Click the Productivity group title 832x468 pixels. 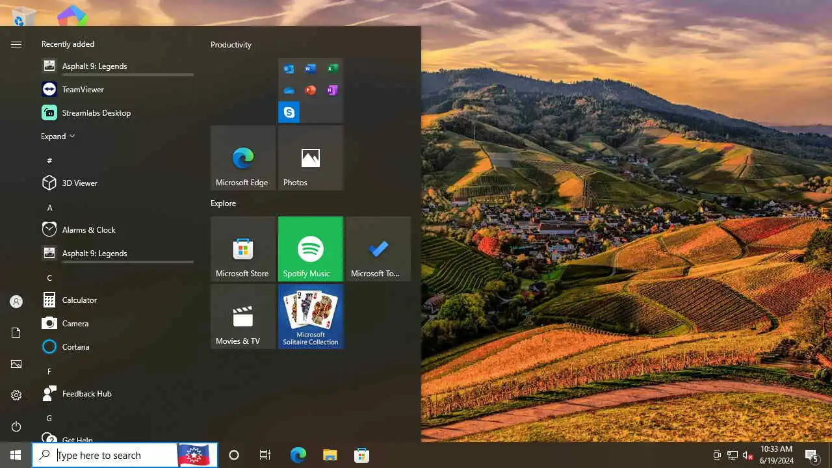click(231, 45)
